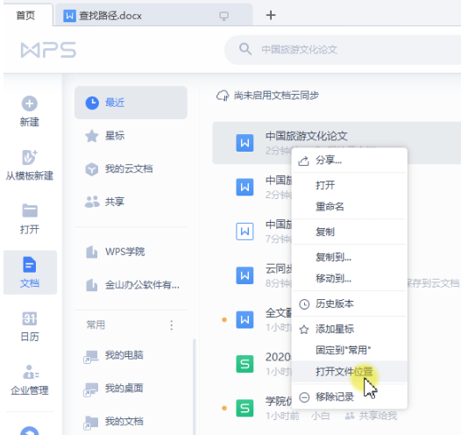Focus the search field containing 中国旅游文化论文
The height and width of the screenshot is (435, 461).
(x=343, y=50)
